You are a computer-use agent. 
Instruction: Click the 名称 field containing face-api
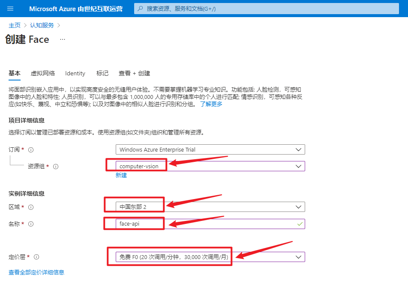[x=210, y=224]
